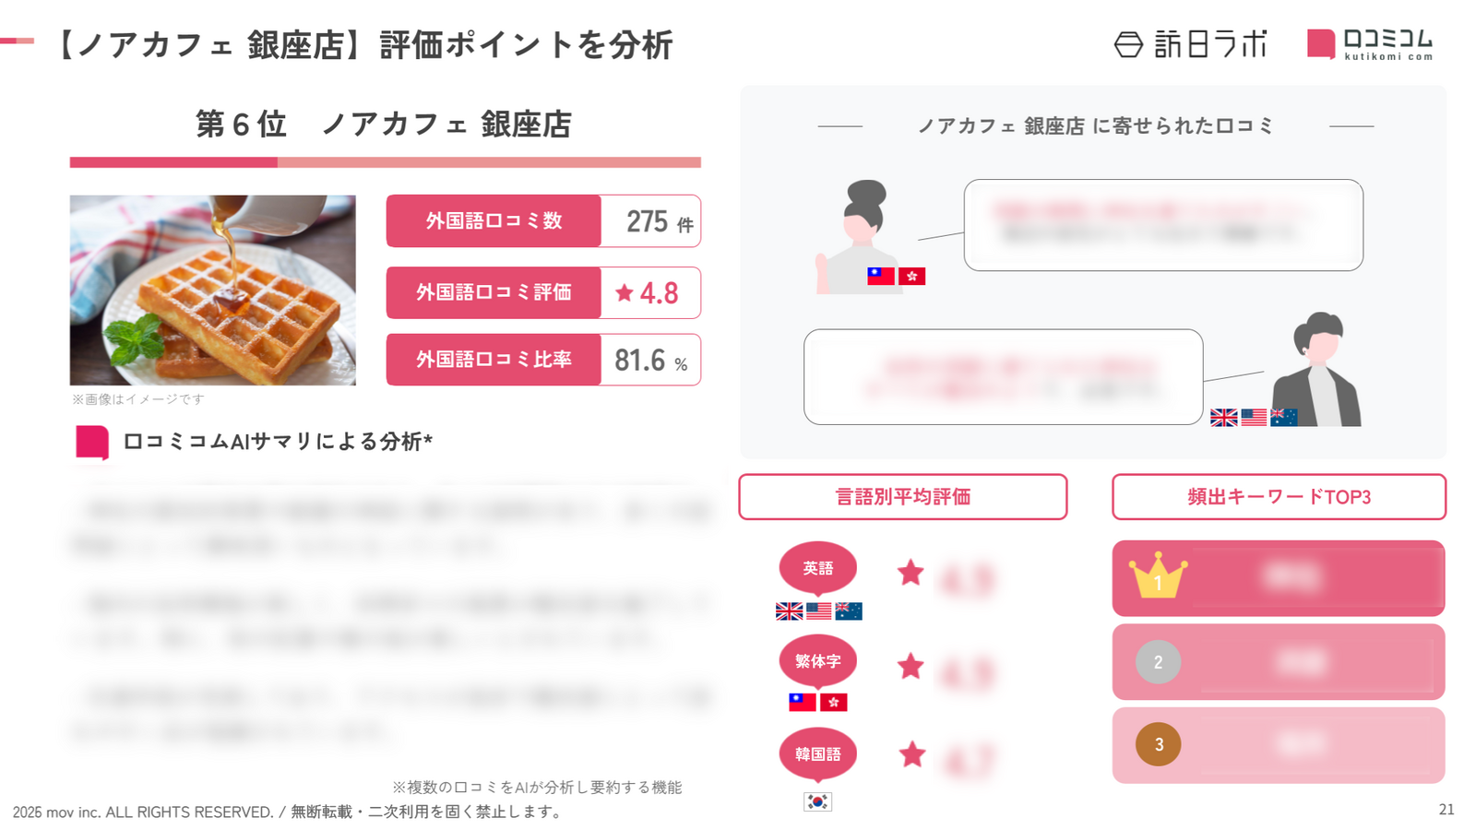Viewport: 1476px width, 830px height.
Task: Click the pink speech bubble beside the AIサマリ heading
Action: (92, 442)
